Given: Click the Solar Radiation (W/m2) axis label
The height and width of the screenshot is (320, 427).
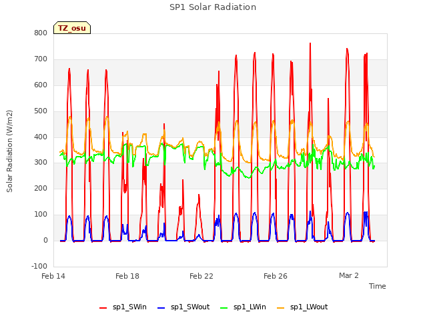Looking at the screenshot, I should pos(9,151).
